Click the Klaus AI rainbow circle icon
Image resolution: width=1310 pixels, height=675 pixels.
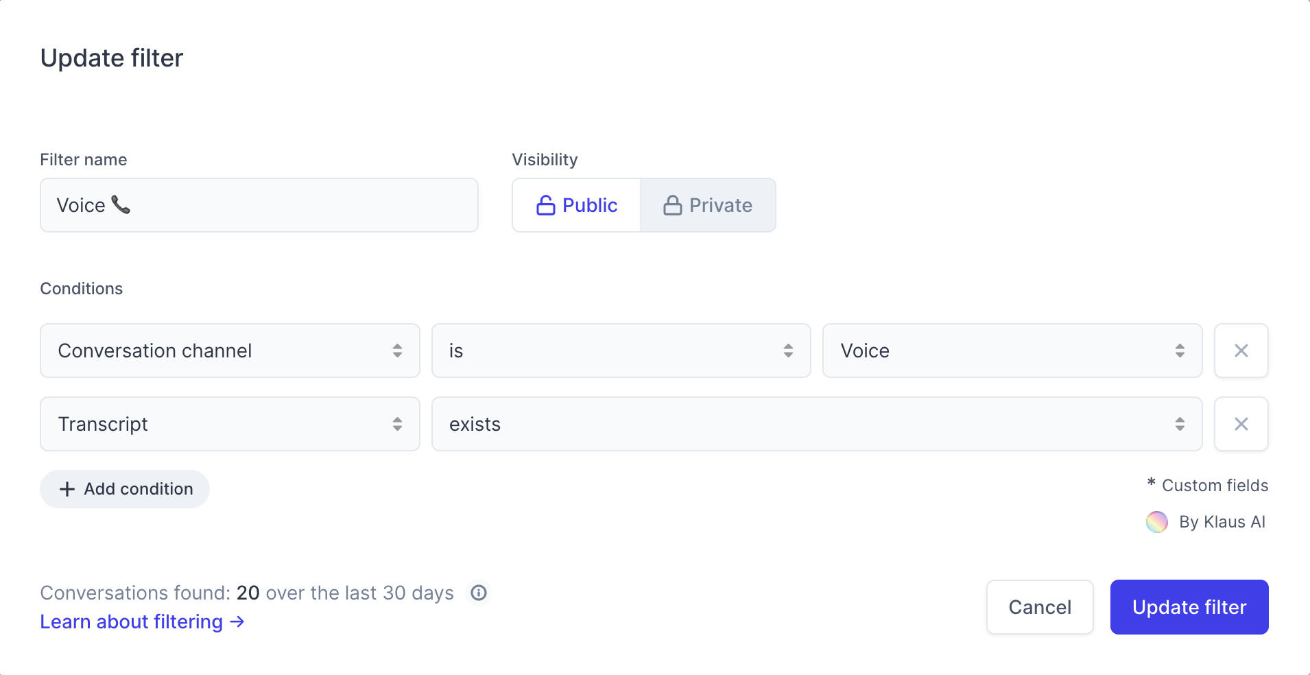tap(1156, 522)
